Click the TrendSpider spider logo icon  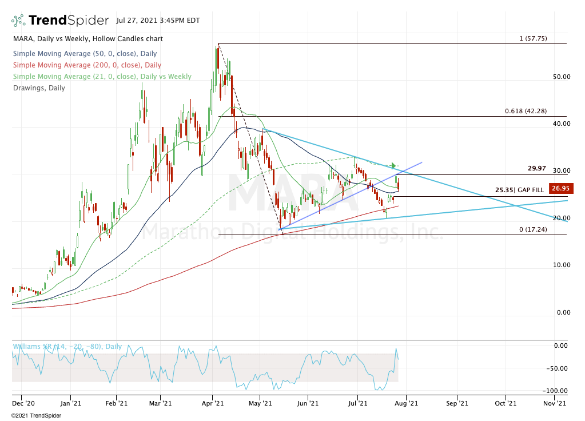point(18,21)
